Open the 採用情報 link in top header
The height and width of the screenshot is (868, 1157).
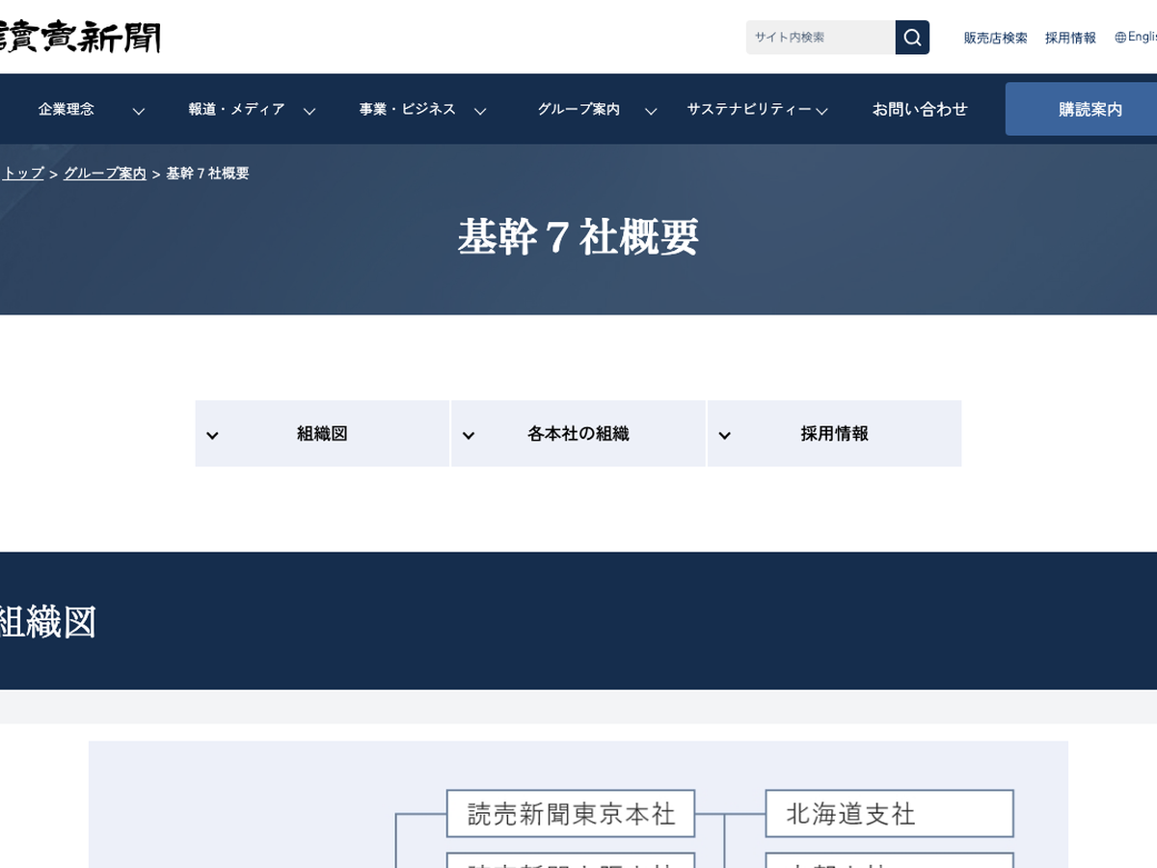1070,39
